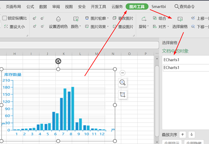Switch to 安全 tab

pos(82,6)
